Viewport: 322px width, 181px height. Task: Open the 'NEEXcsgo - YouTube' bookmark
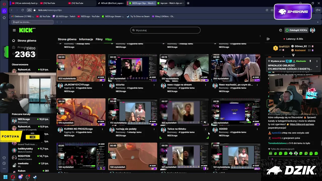[x=88, y=16]
